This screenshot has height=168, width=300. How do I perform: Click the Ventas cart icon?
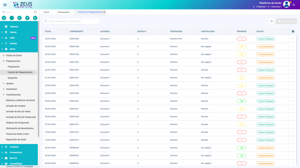(x=6, y=32)
